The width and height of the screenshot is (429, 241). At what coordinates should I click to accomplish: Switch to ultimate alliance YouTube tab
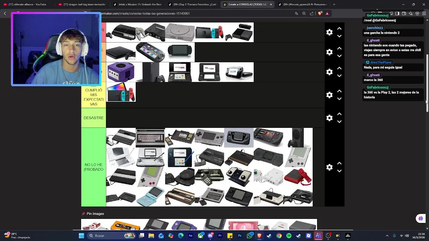pyautogui.click(x=27, y=4)
